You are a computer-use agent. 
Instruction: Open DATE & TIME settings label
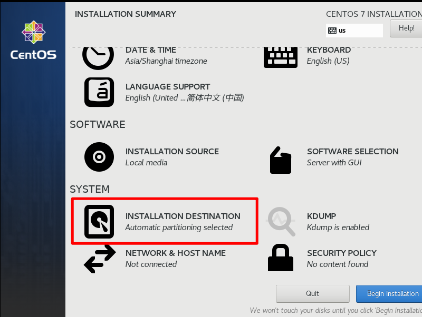(x=151, y=50)
